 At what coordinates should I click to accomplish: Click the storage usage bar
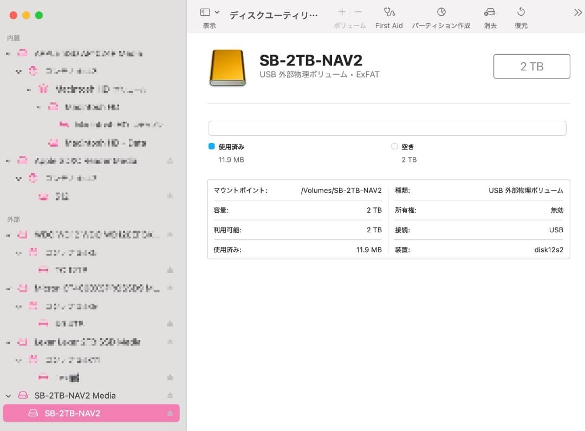click(387, 128)
